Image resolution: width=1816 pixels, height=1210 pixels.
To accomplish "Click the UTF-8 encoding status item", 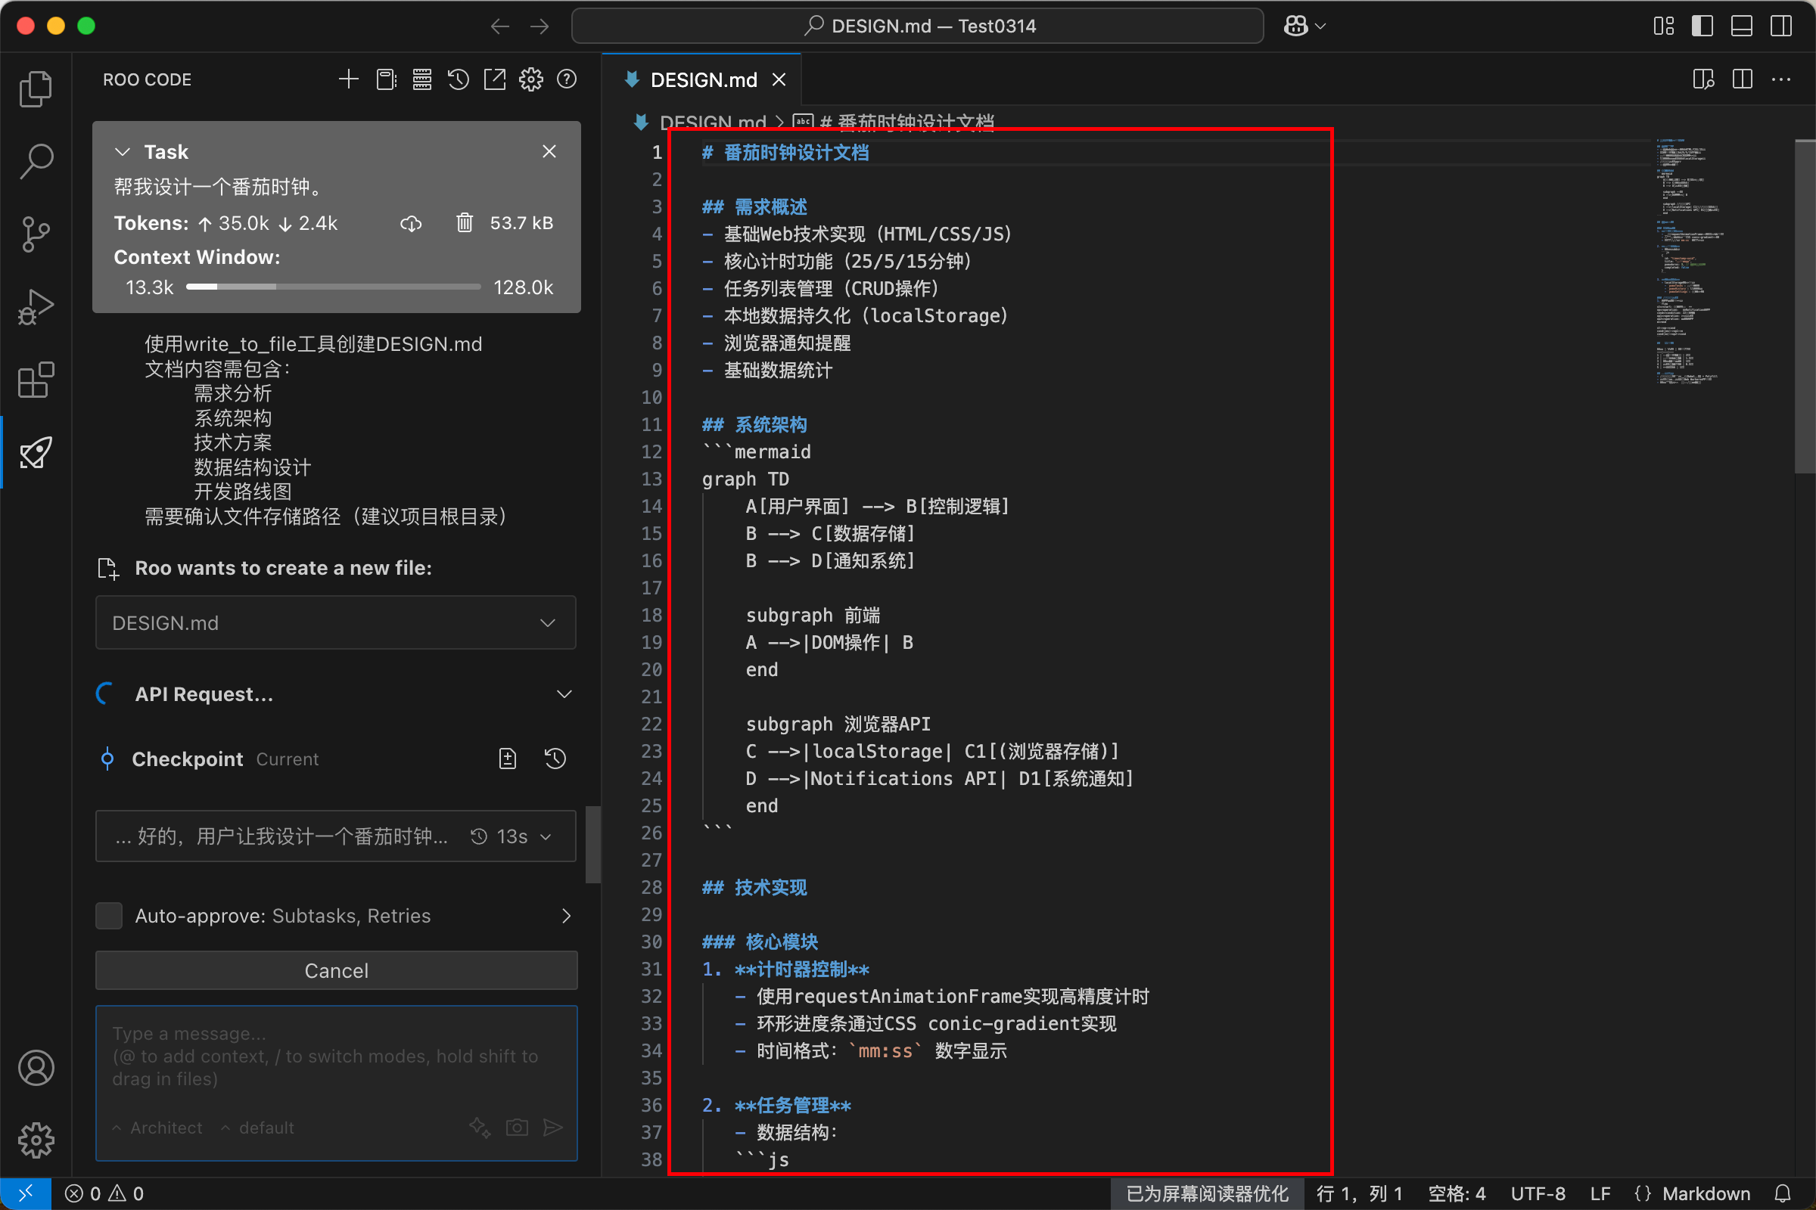I will [1538, 1194].
